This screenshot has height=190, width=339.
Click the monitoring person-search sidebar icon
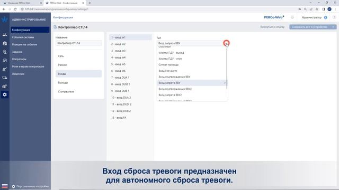5,52
